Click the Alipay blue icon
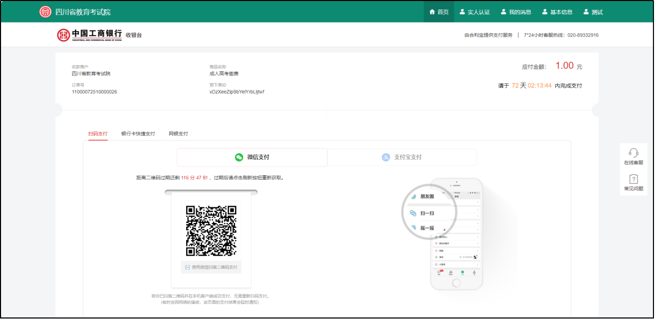Viewport: 655px width, 319px height. point(386,157)
